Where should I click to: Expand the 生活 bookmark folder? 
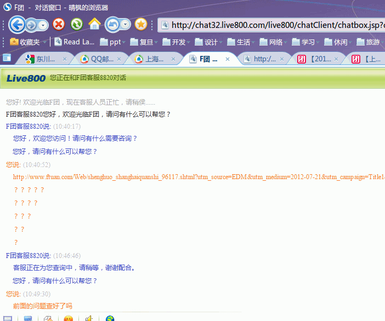coord(241,42)
